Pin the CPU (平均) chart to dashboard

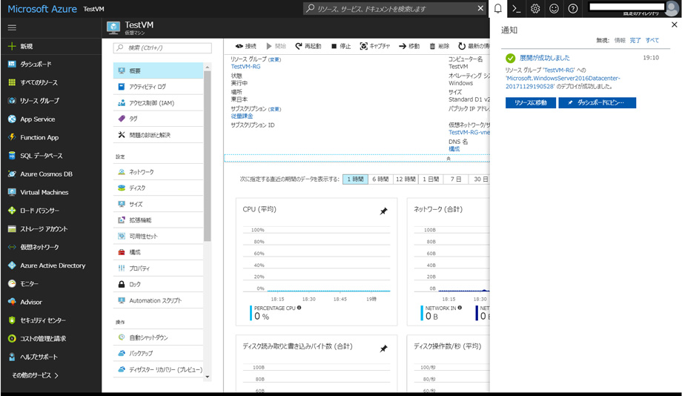(383, 211)
